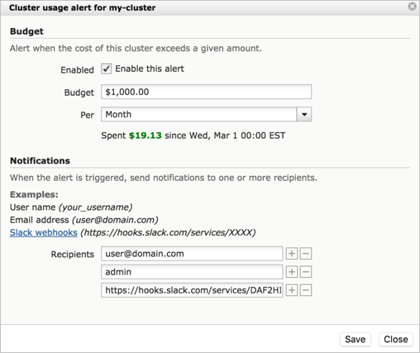
Task: Click into the user@domain.com recipient field
Action: coord(192,254)
